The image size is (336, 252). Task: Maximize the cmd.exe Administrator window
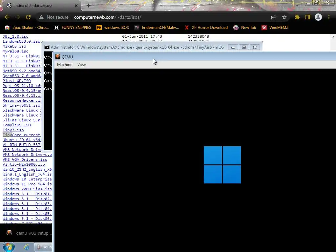coord(244,47)
